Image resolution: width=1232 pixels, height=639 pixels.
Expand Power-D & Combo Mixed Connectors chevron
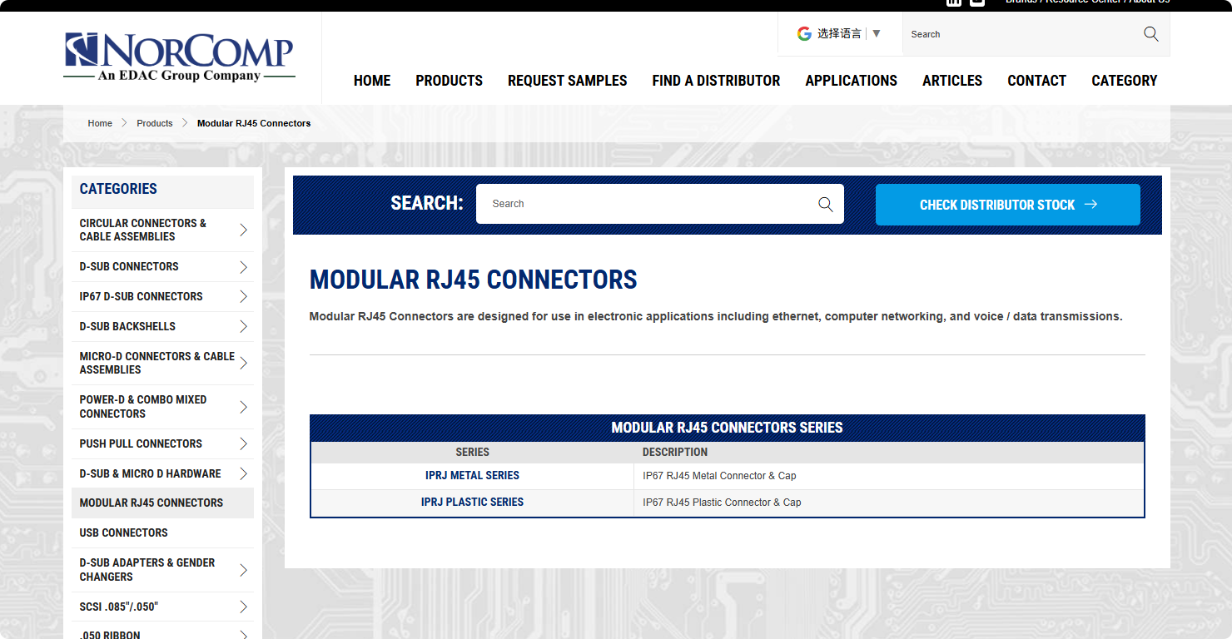point(243,407)
